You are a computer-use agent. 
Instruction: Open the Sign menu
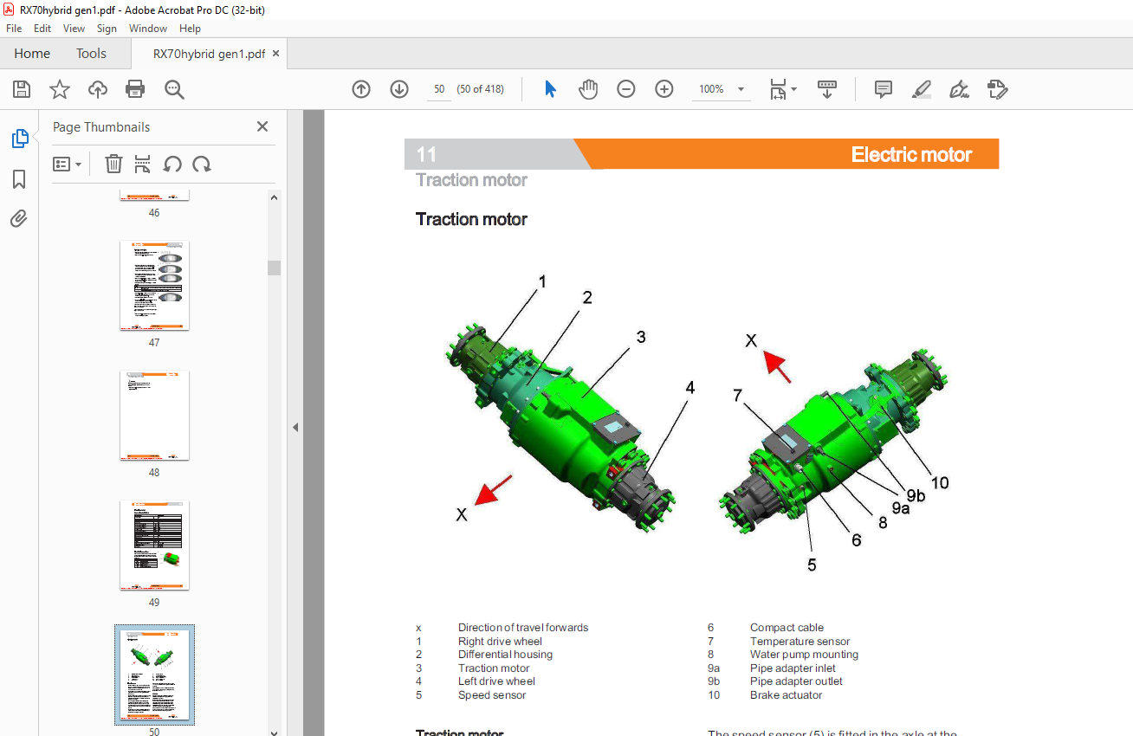coord(107,29)
